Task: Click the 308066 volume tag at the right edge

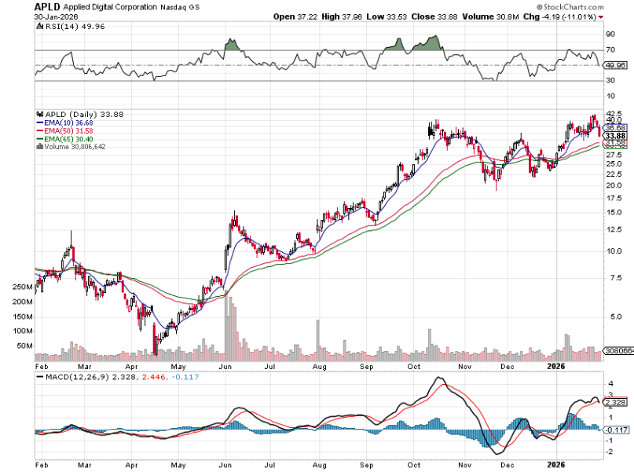Action: tap(619, 351)
